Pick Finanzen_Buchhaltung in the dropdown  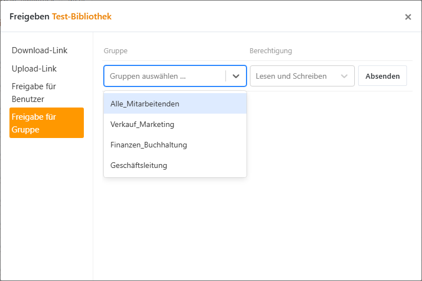click(x=175, y=145)
